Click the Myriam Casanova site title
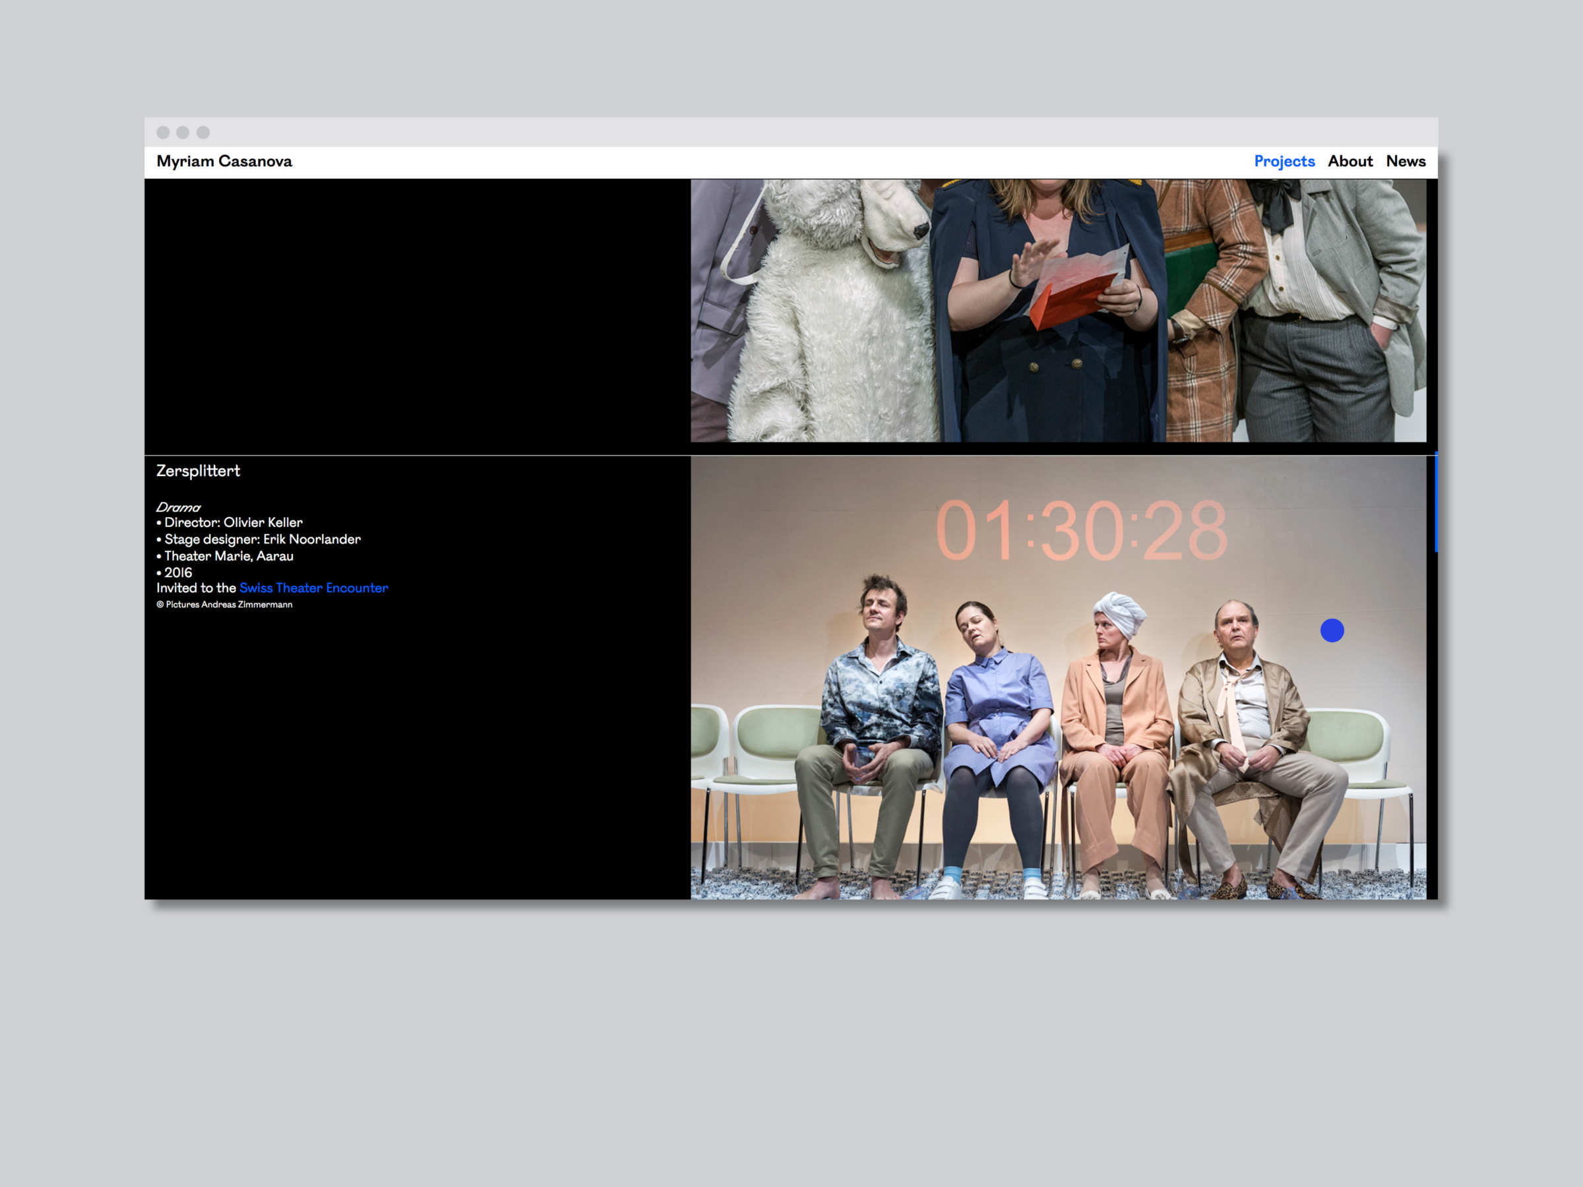Screen dimensions: 1583x1187 point(224,161)
